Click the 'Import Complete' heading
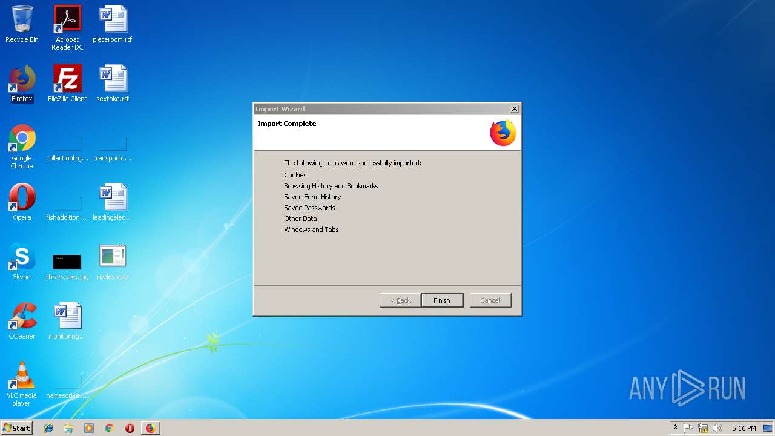Image resolution: width=775 pixels, height=436 pixels. pyautogui.click(x=287, y=124)
